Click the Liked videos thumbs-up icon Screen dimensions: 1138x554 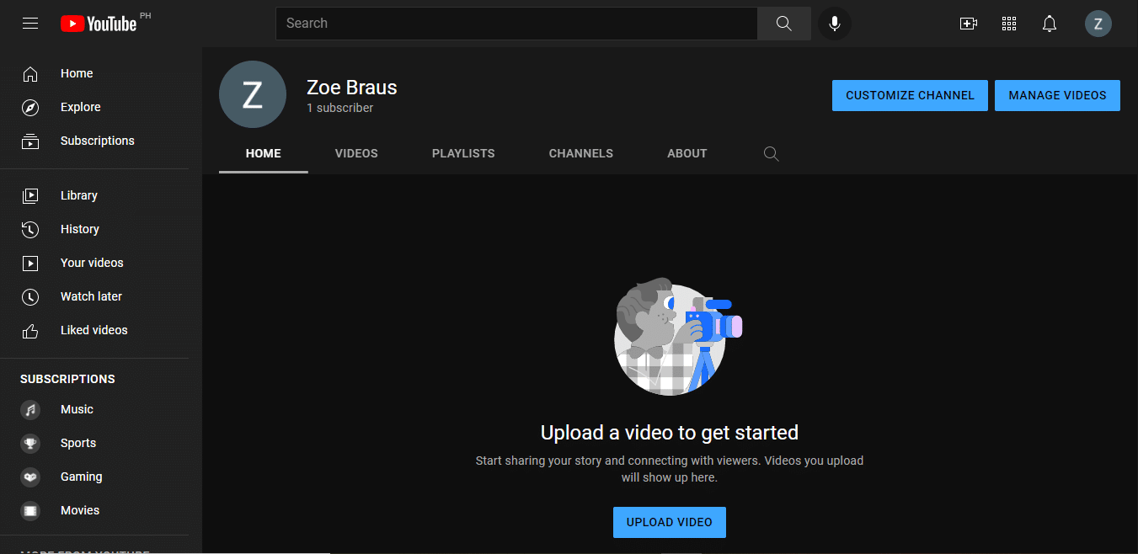pyautogui.click(x=30, y=330)
